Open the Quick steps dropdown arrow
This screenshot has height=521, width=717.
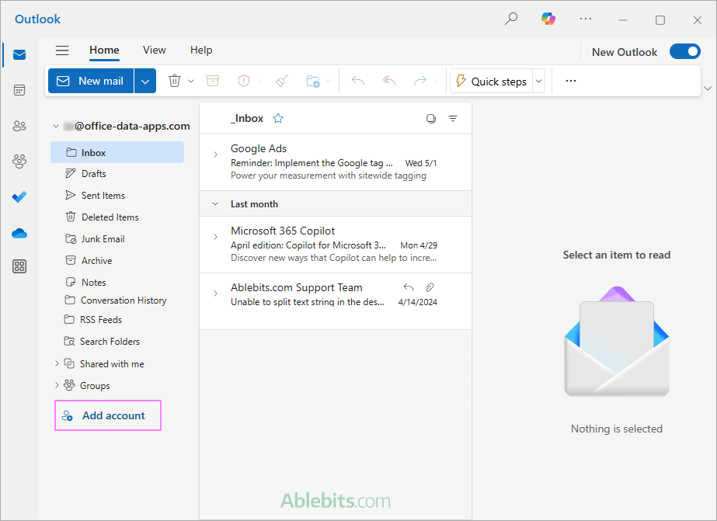coord(538,80)
